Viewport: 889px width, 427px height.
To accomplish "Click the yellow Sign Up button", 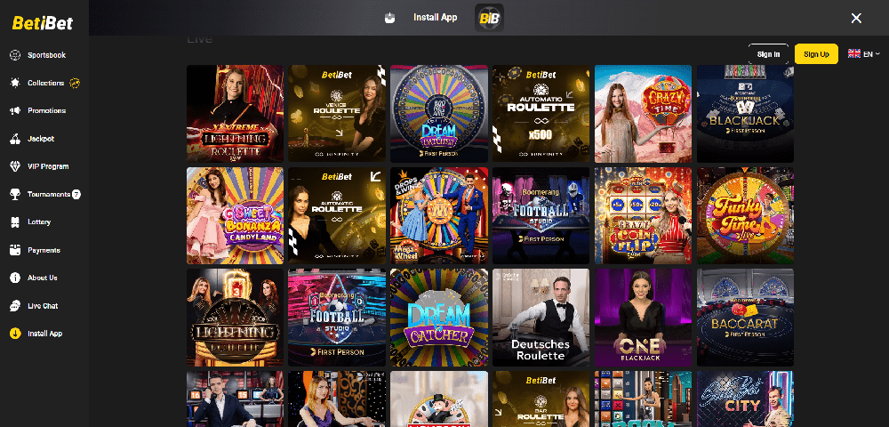I will (816, 54).
